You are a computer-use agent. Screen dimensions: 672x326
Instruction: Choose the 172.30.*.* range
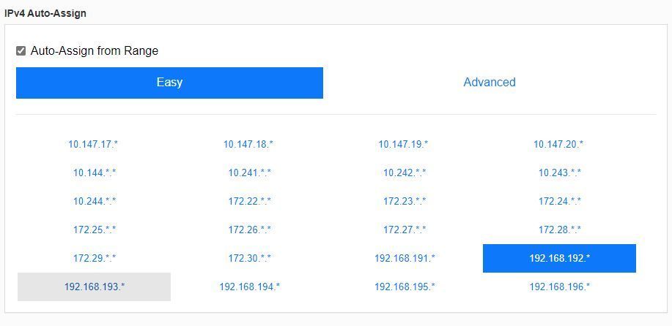pos(249,259)
